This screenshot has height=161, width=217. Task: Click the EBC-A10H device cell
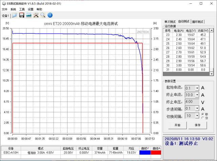11,153
